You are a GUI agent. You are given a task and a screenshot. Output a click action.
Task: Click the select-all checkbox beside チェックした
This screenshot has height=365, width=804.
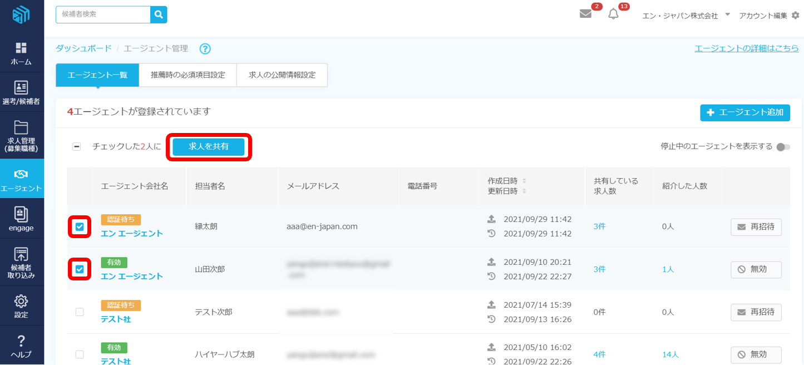pos(77,147)
